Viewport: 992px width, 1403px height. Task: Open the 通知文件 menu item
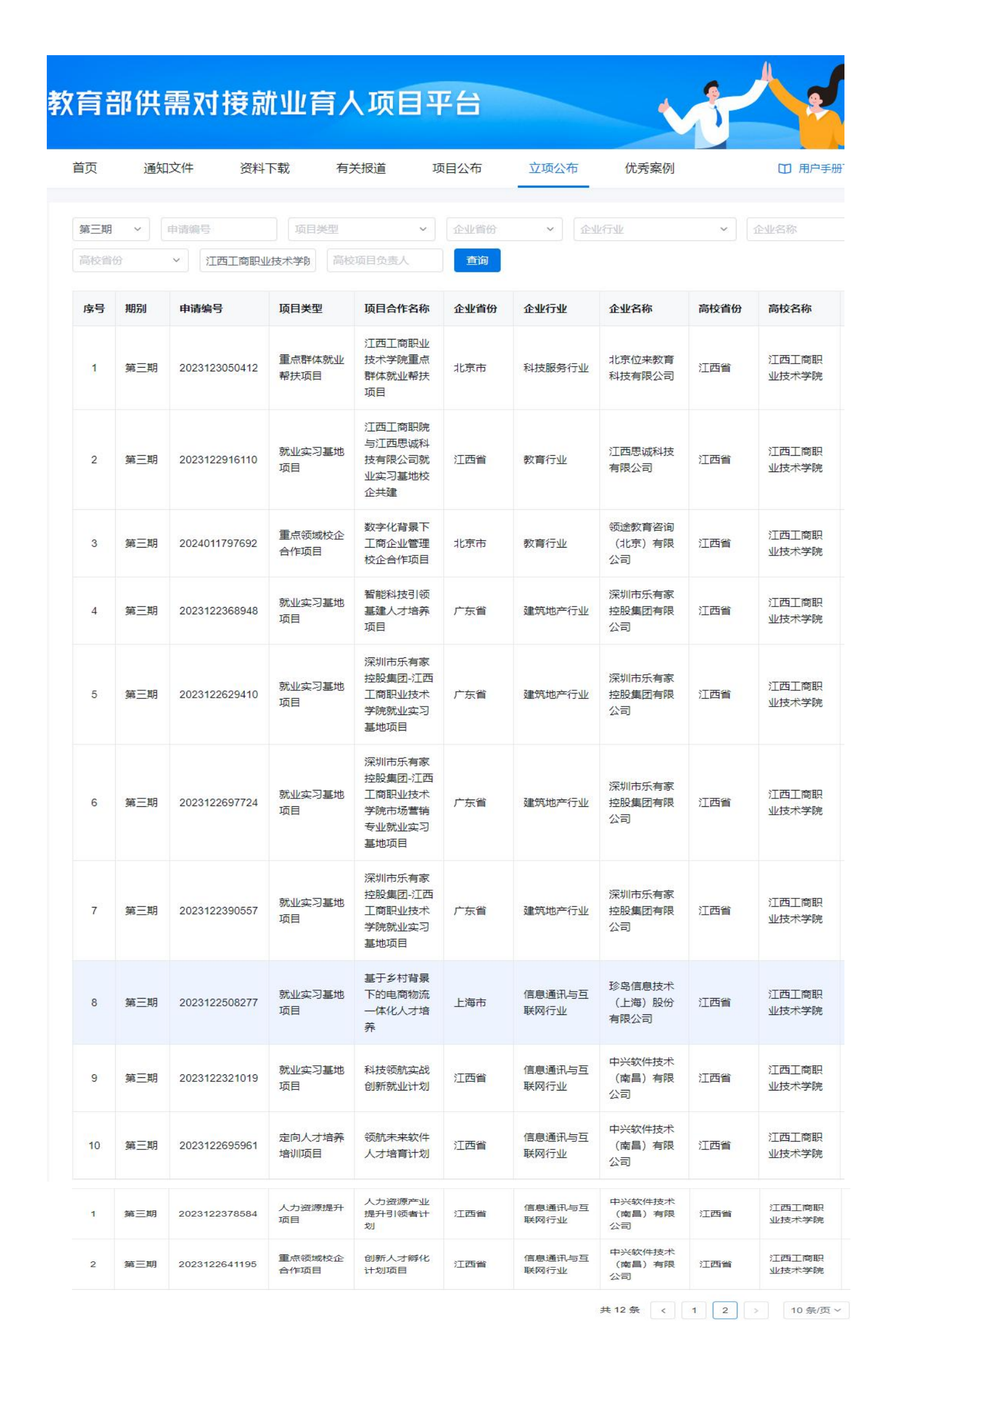click(169, 168)
